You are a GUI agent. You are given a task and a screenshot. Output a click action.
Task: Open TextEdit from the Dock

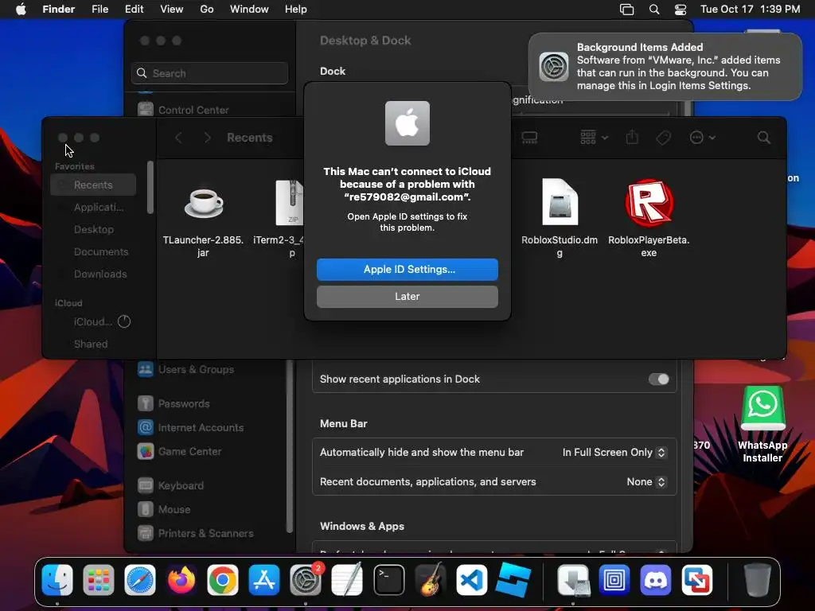(347, 579)
